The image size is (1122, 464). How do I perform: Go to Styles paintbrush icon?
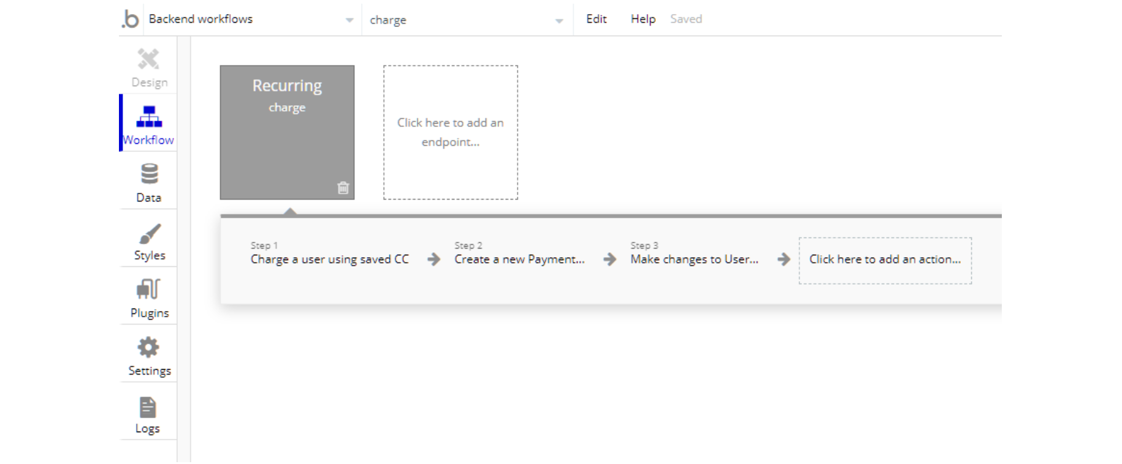coord(150,233)
